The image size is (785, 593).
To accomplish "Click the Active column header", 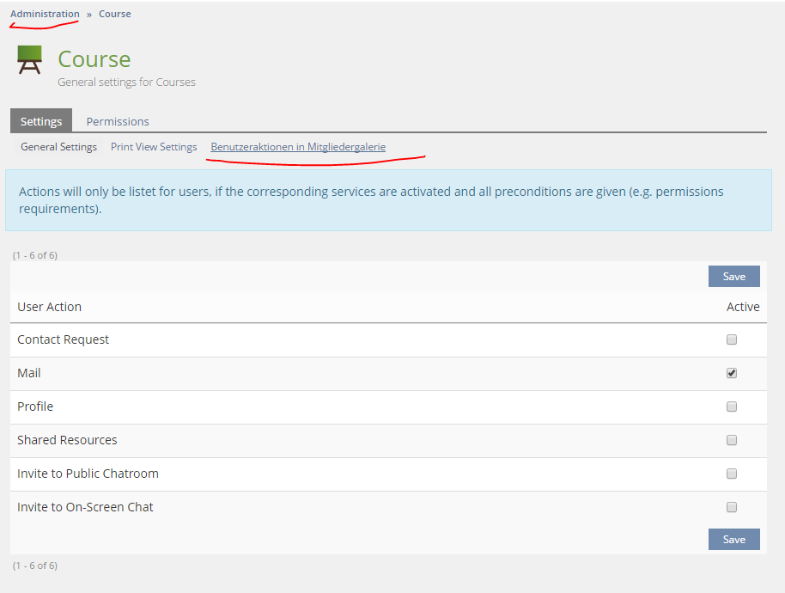I will coord(743,307).
